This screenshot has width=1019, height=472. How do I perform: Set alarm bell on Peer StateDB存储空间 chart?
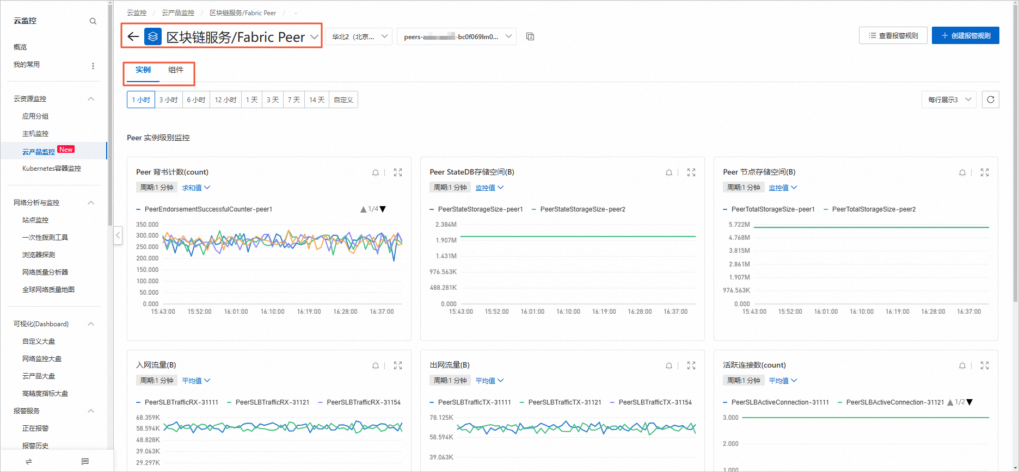point(669,172)
